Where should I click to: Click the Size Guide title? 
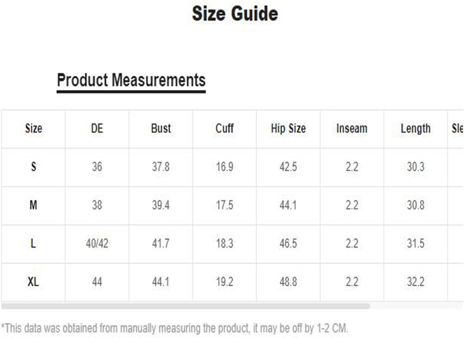tap(235, 14)
